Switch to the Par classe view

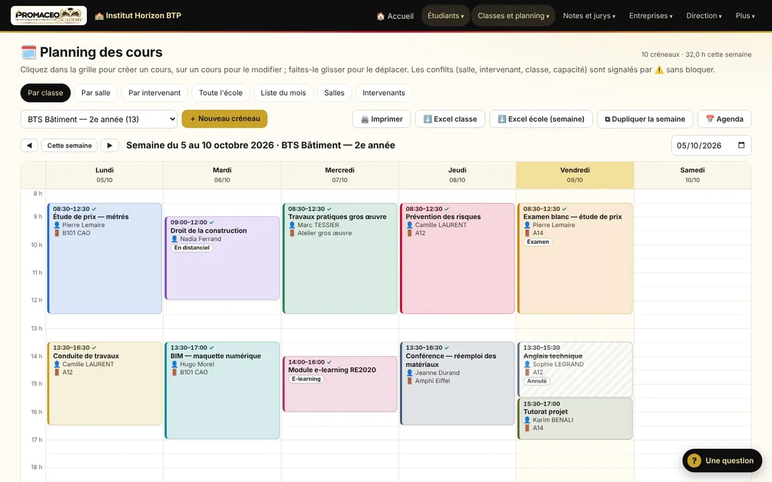tap(45, 93)
